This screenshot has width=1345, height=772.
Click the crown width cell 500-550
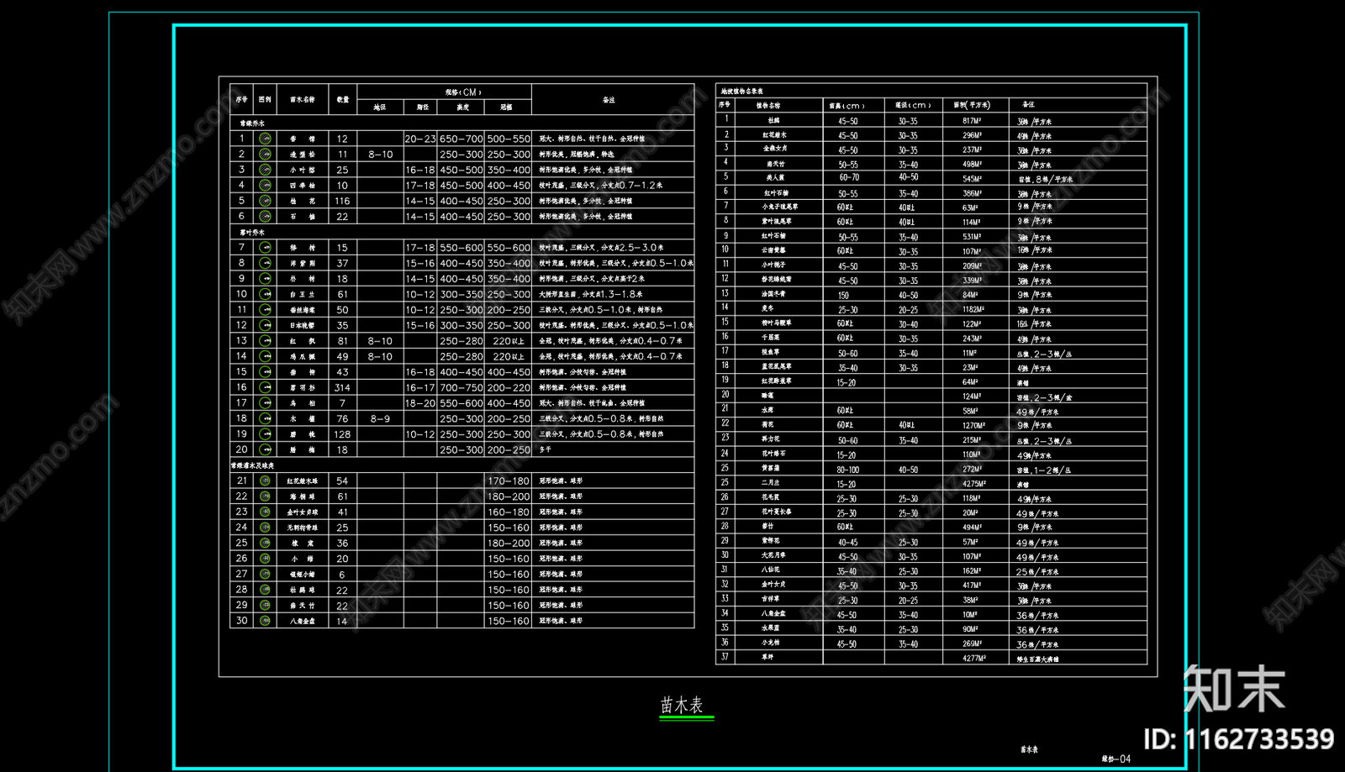(x=509, y=139)
